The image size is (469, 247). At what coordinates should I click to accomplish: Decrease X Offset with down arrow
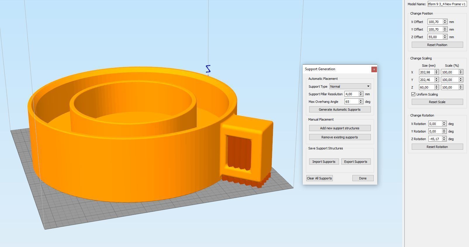click(x=445, y=23)
